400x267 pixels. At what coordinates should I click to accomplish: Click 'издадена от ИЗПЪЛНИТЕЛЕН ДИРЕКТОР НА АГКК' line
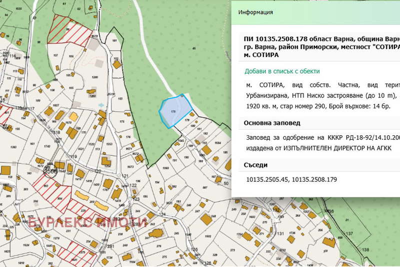click(318, 148)
